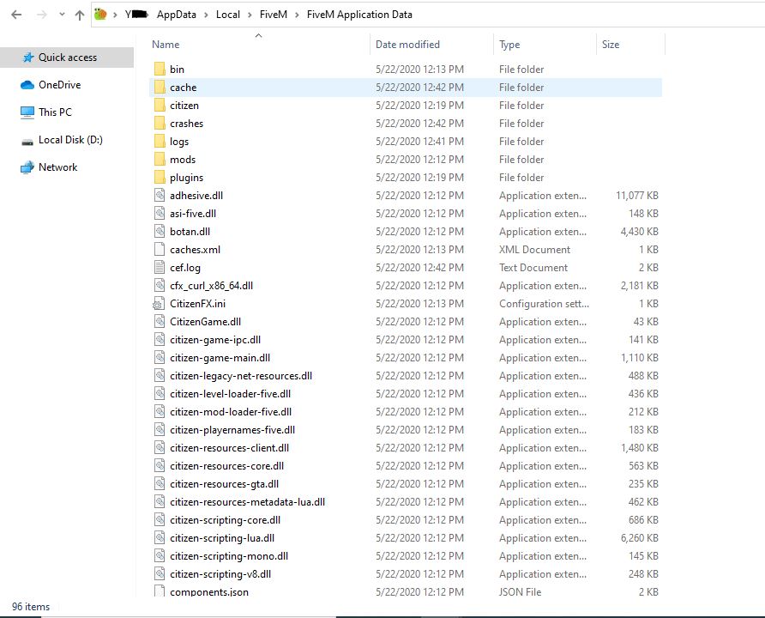This screenshot has height=618, width=765.
Task: Select the Local breadcrumb segment
Action: 228,15
